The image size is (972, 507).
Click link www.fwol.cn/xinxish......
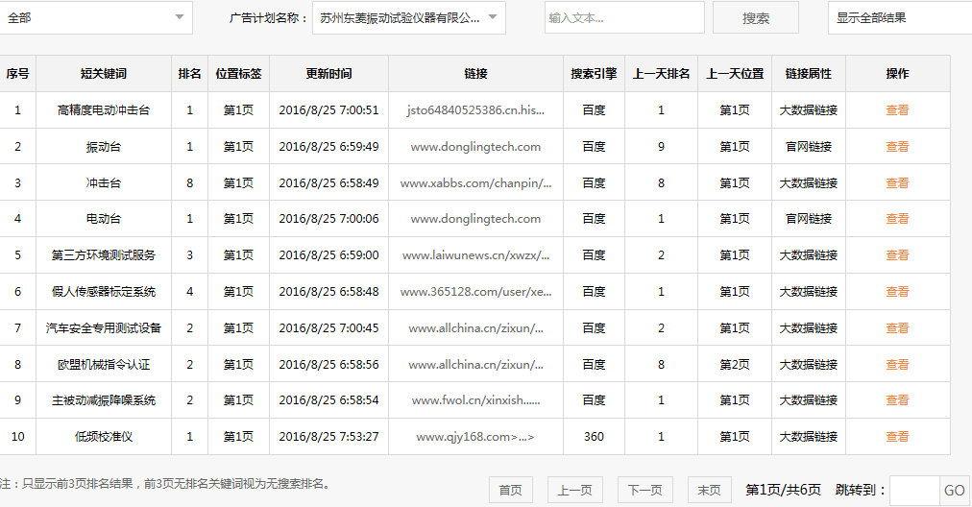[x=476, y=400]
